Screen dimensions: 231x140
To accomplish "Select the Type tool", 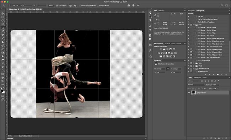I will (2, 67).
